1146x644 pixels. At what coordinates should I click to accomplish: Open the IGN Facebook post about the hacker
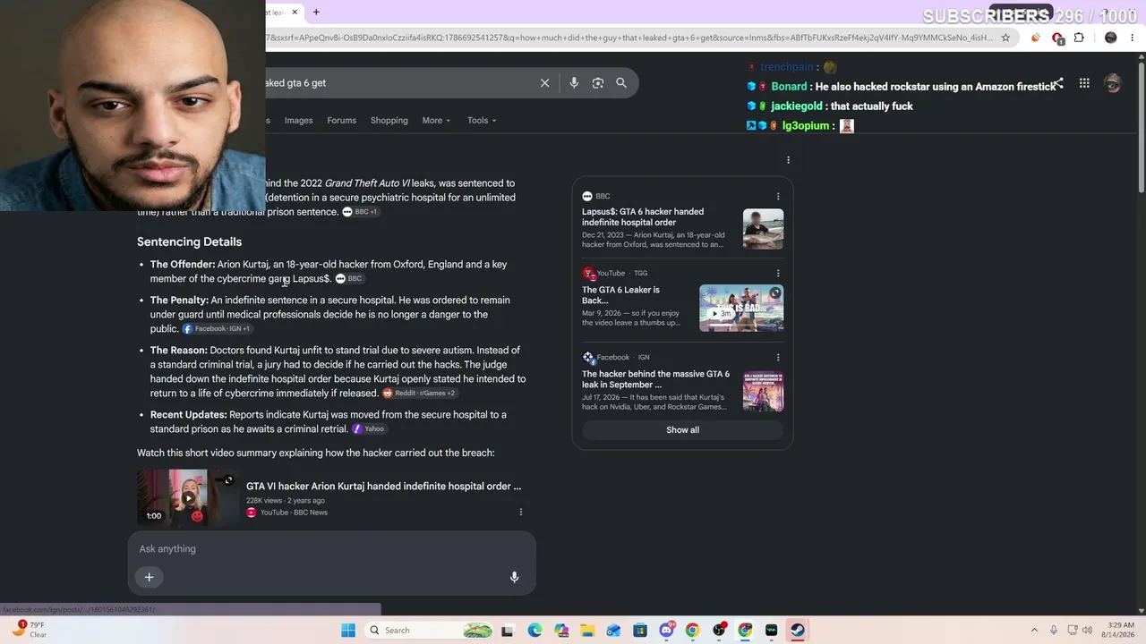pyautogui.click(x=655, y=379)
